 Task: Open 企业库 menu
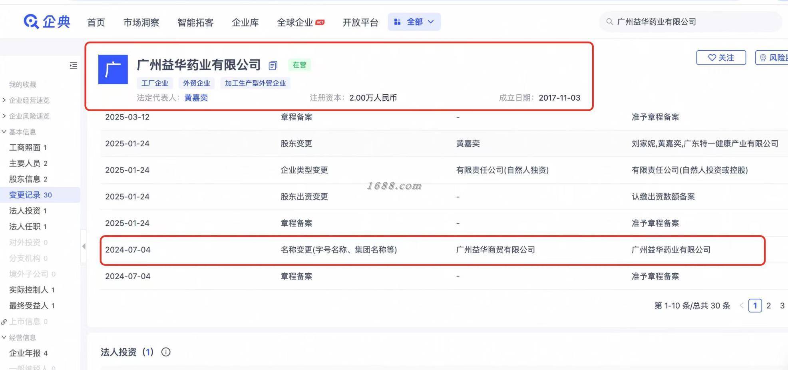[245, 22]
